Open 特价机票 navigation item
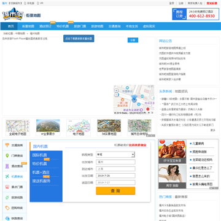 click(x=63, y=26)
